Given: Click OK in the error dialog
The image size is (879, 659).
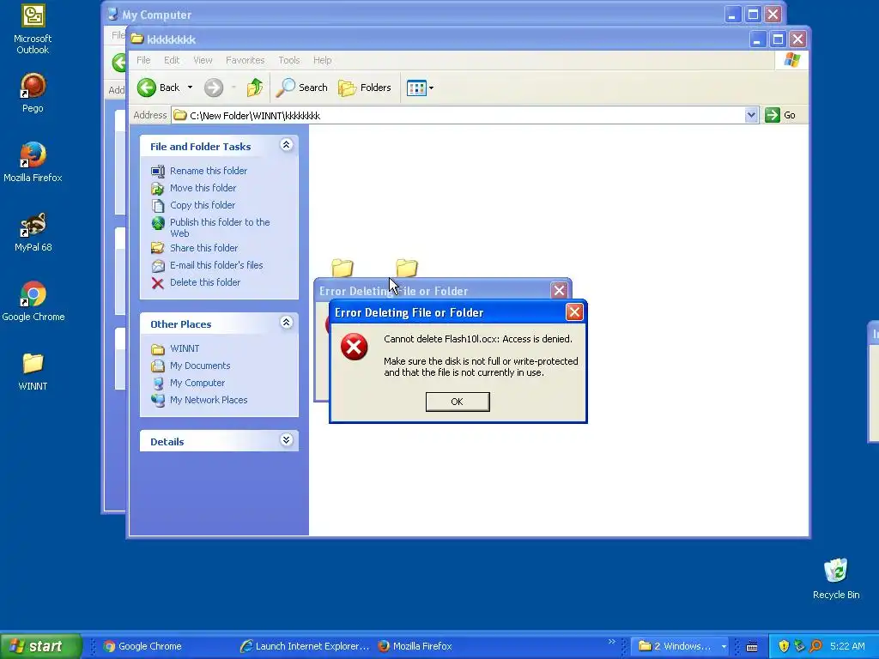Looking at the screenshot, I should [458, 402].
